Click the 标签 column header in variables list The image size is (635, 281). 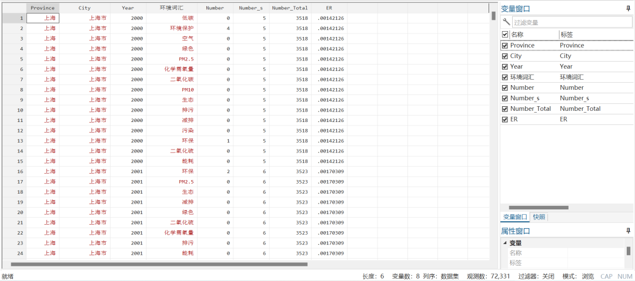[x=567, y=35]
